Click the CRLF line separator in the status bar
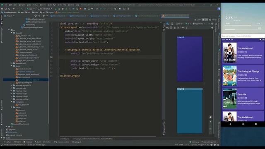The height and width of the screenshot is (149, 265). pyautogui.click(x=181, y=145)
